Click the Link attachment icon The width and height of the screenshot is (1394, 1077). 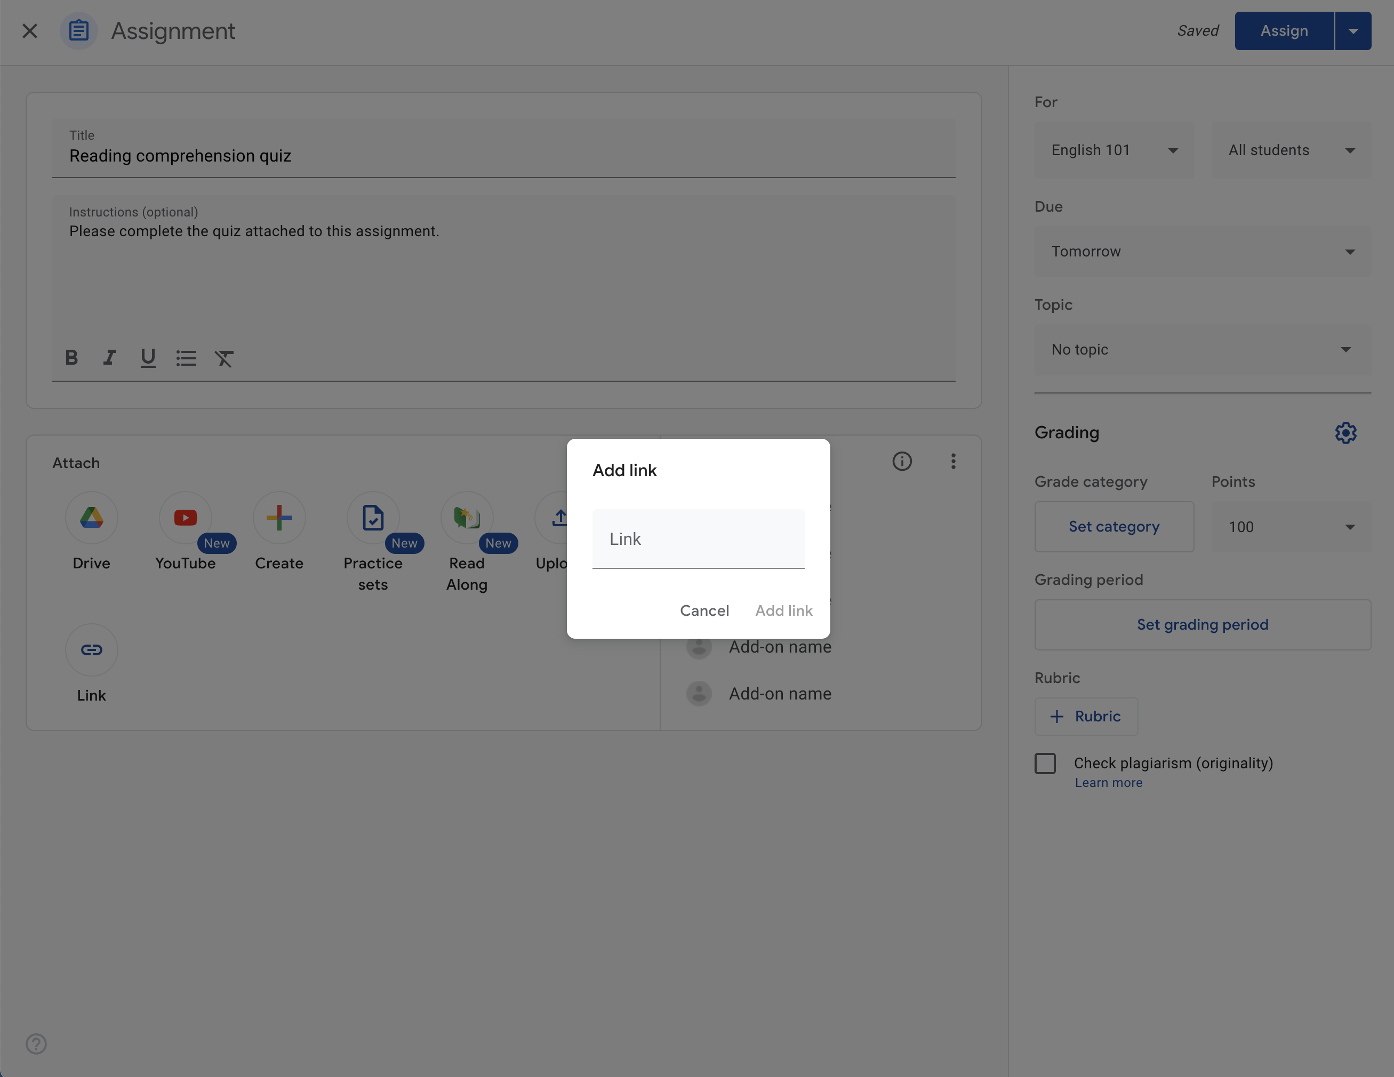pos(91,649)
